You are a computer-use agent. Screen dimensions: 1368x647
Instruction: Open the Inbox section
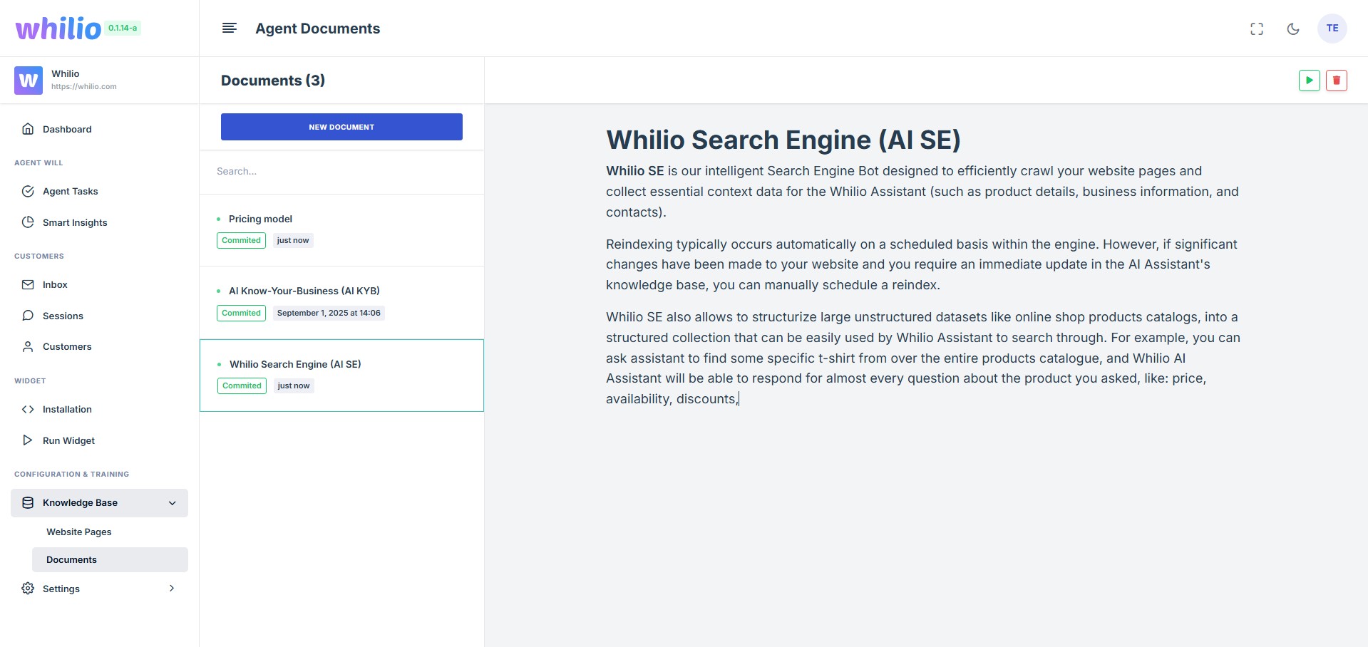click(55, 284)
